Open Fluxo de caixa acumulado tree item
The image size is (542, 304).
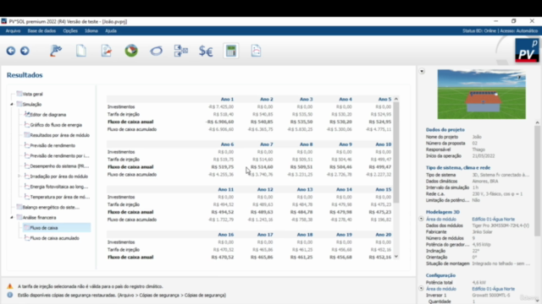[54, 238]
